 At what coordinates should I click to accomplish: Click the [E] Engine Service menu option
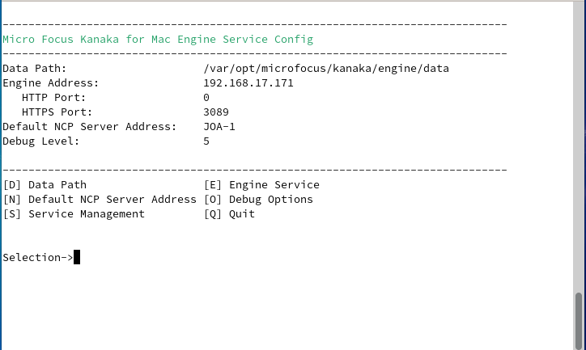tap(261, 185)
